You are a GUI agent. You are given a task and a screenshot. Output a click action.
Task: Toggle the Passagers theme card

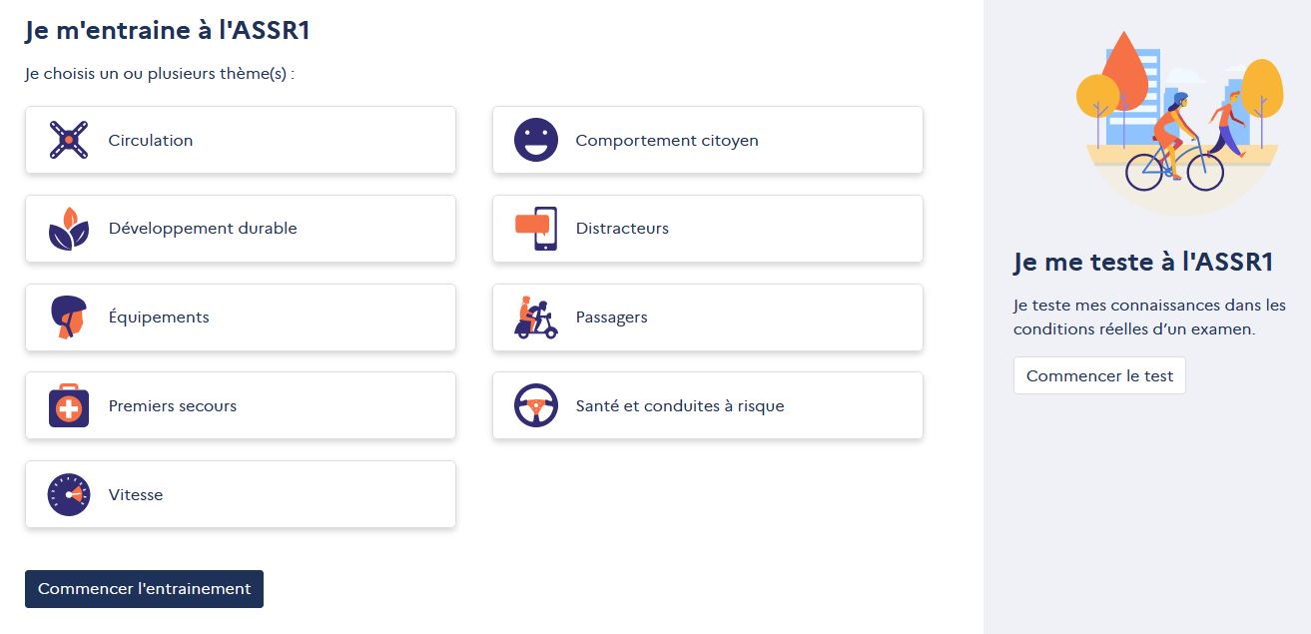coord(708,317)
